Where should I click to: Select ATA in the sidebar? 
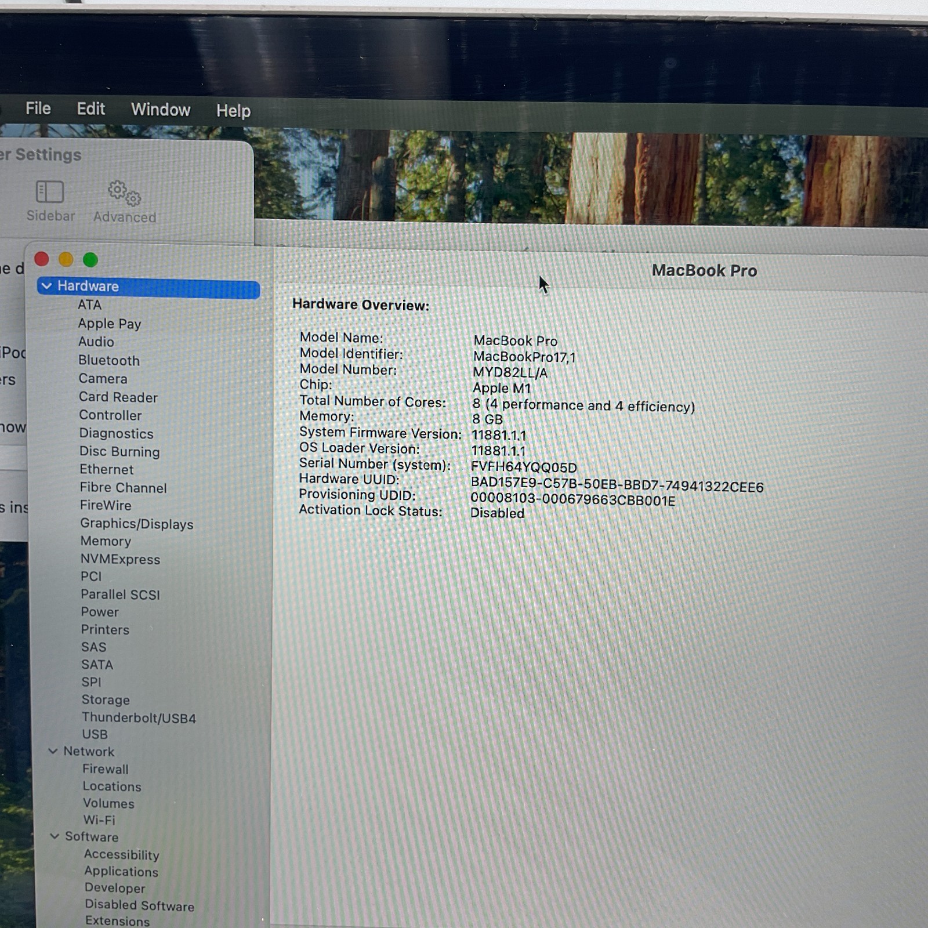[89, 305]
